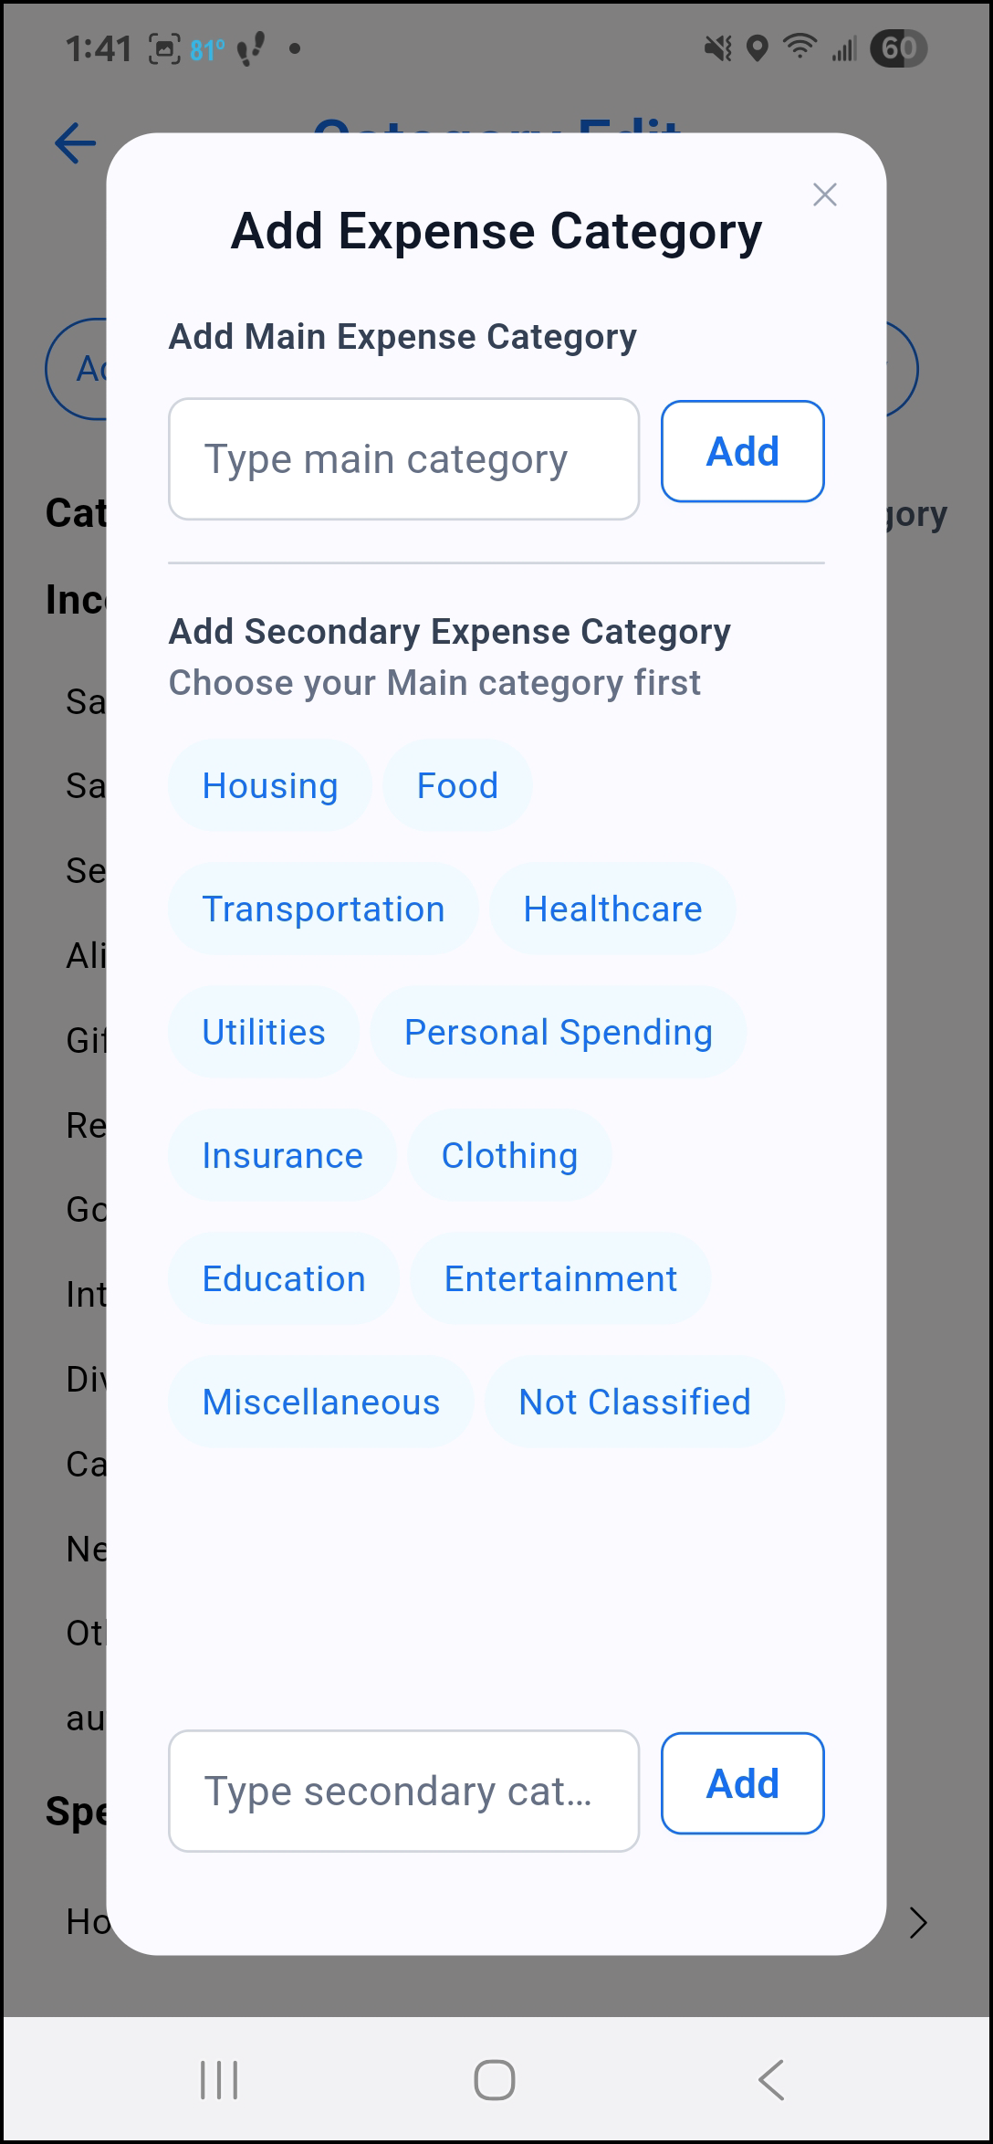The height and width of the screenshot is (2144, 993).
Task: Tap the Android home button
Action: tap(495, 2080)
